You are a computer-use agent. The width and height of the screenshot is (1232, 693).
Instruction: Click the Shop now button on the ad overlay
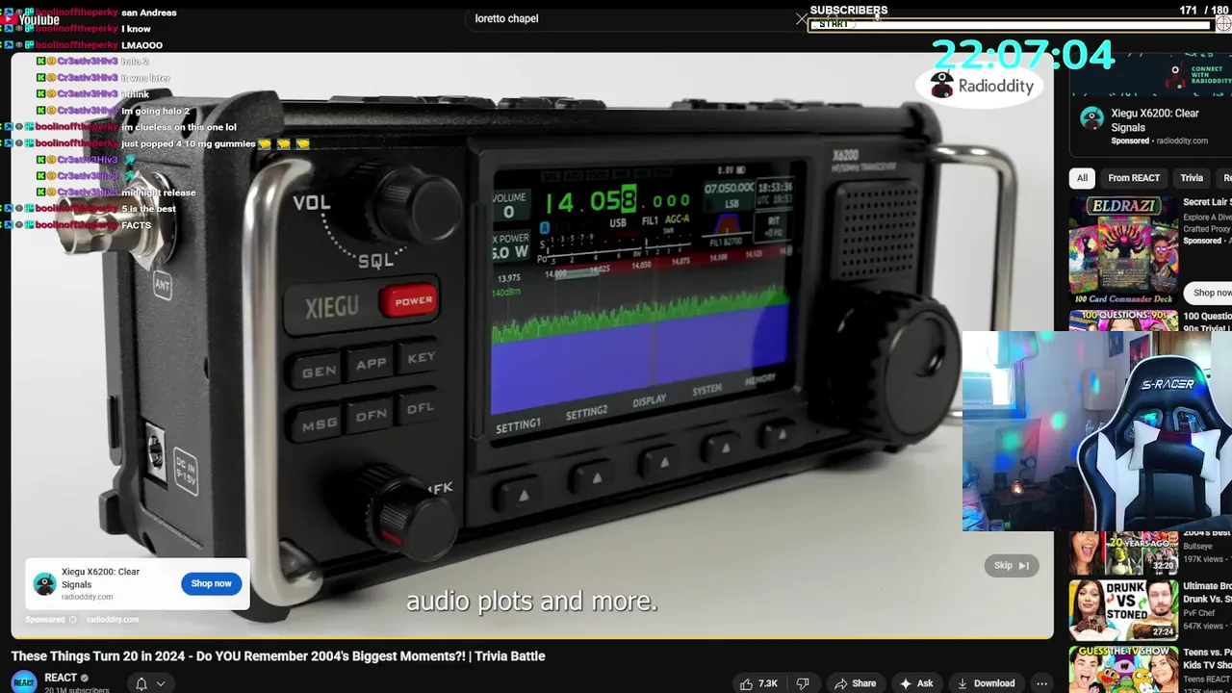(211, 583)
